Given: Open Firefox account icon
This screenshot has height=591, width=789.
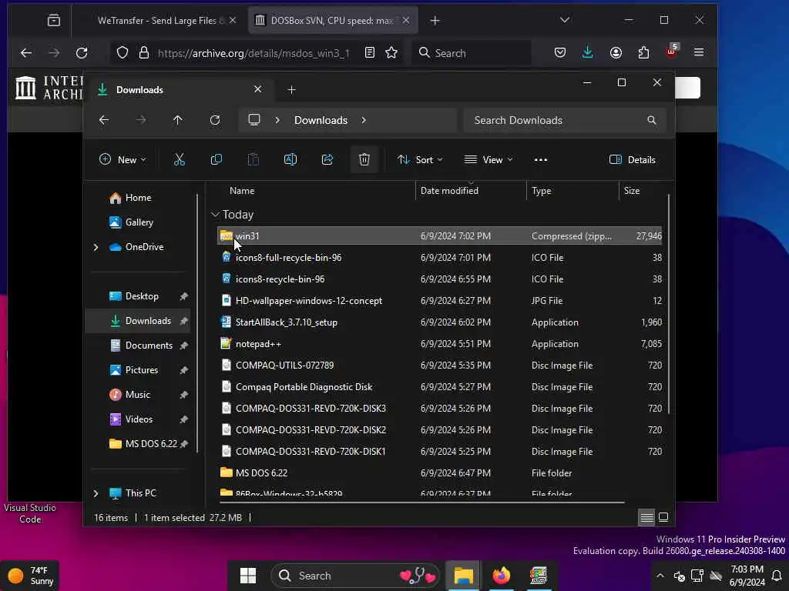Looking at the screenshot, I should (x=616, y=53).
